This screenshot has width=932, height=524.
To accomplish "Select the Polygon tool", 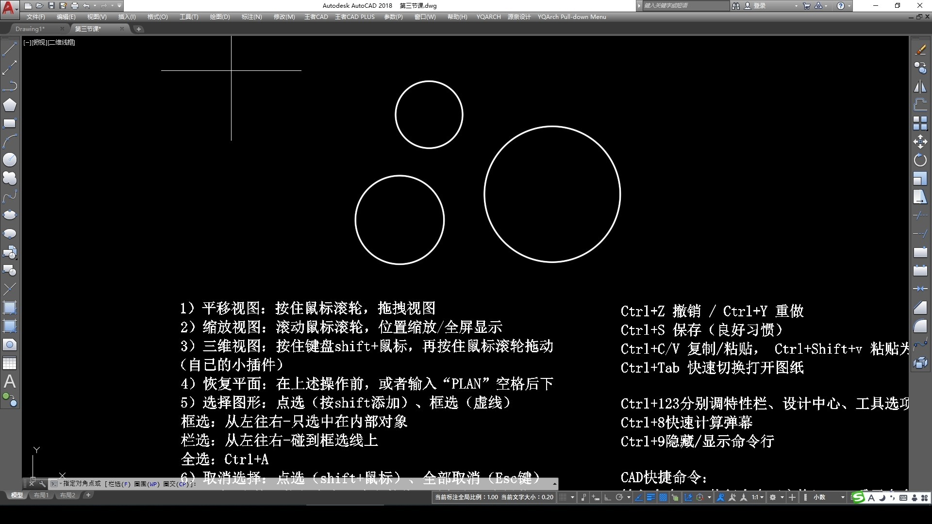I will [x=9, y=105].
